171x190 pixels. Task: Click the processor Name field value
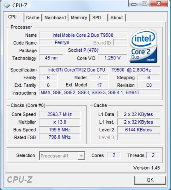coord(83,35)
